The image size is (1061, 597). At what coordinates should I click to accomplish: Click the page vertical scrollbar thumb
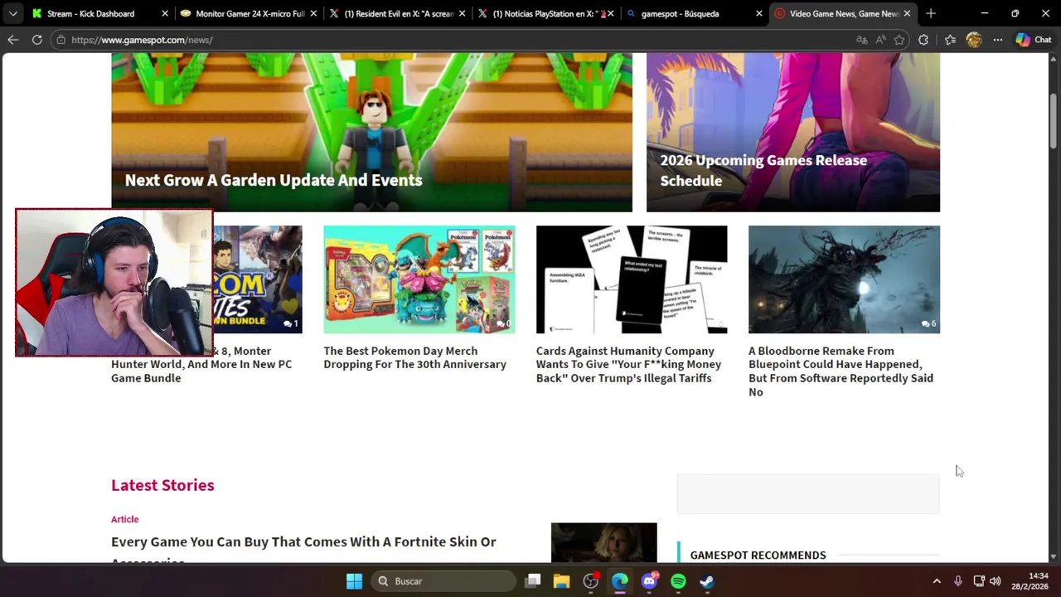click(x=1054, y=119)
